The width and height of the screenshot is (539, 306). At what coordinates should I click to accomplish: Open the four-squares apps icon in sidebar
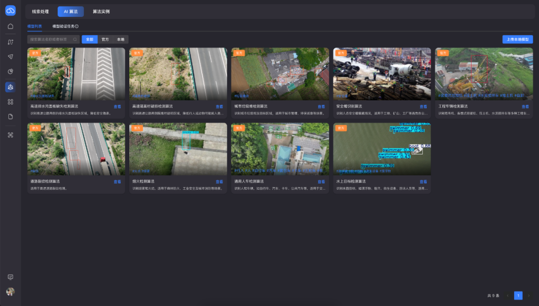10,102
